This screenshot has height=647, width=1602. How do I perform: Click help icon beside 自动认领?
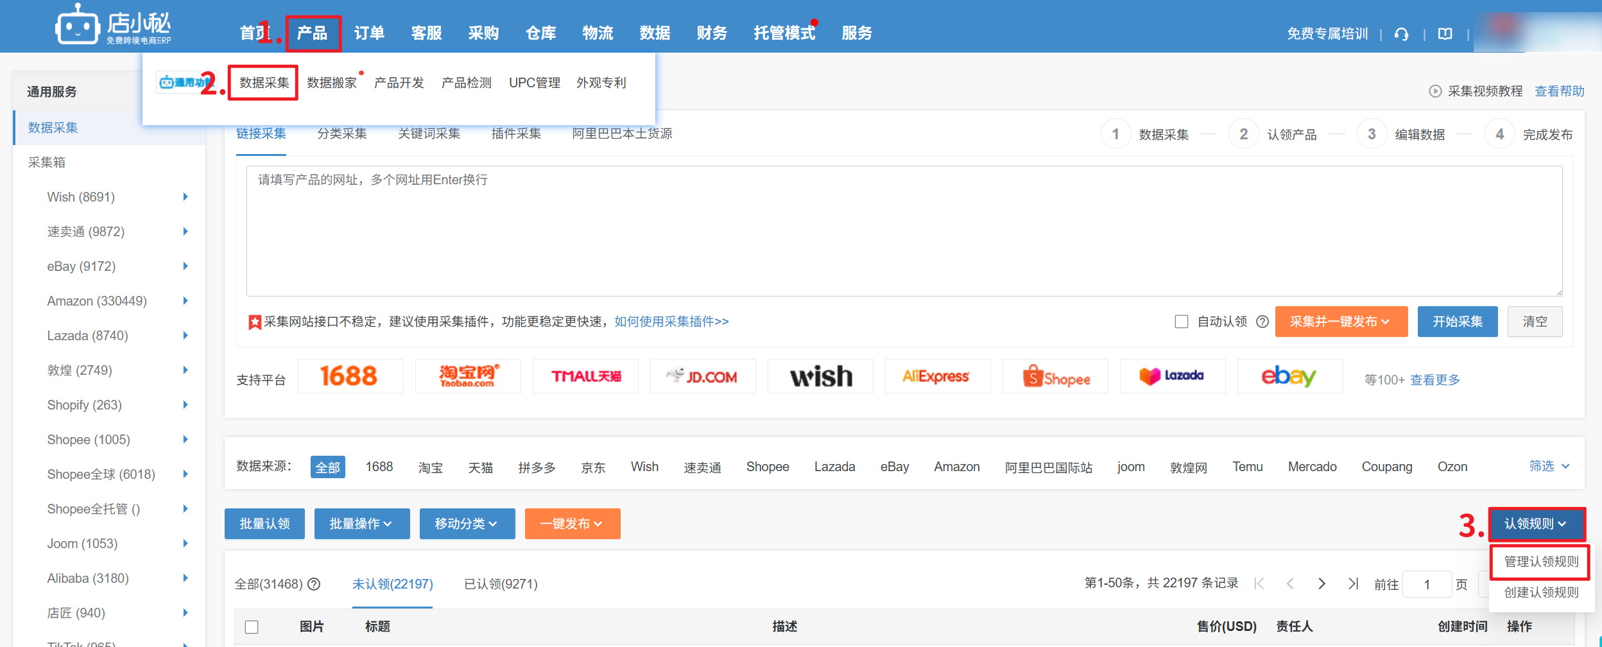[x=1262, y=322]
